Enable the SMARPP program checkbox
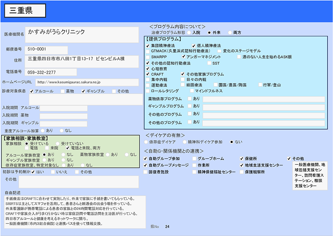 (x=148, y=57)
